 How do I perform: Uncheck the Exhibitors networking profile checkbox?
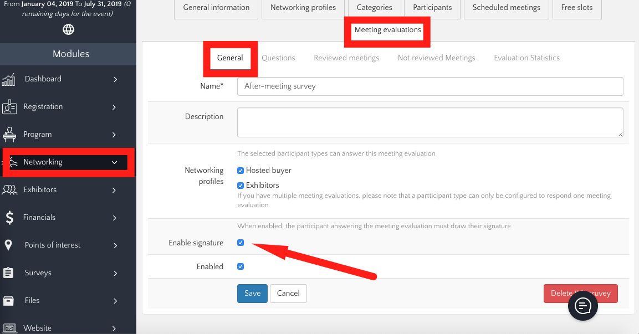pyautogui.click(x=241, y=186)
